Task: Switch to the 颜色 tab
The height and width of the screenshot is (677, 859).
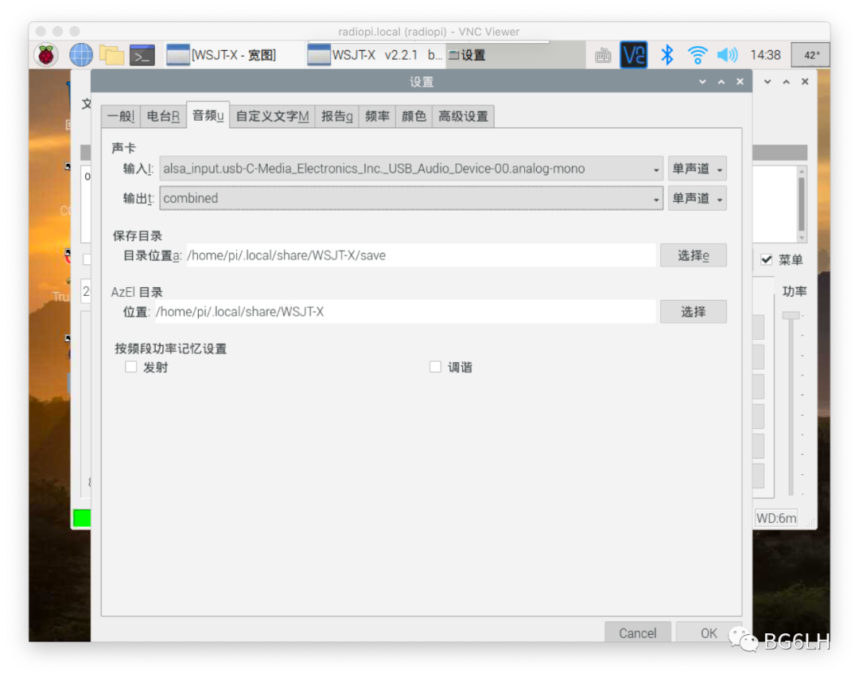Action: point(414,116)
